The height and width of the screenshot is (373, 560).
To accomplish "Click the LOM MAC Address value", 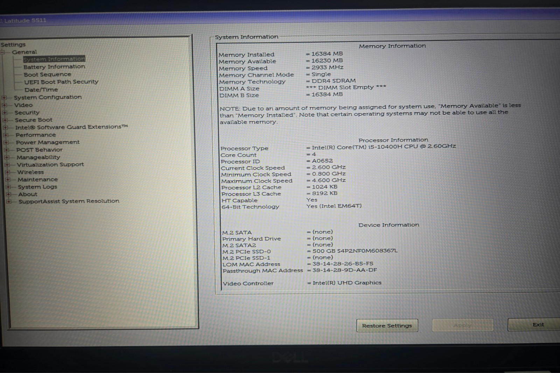I will 343,264.
